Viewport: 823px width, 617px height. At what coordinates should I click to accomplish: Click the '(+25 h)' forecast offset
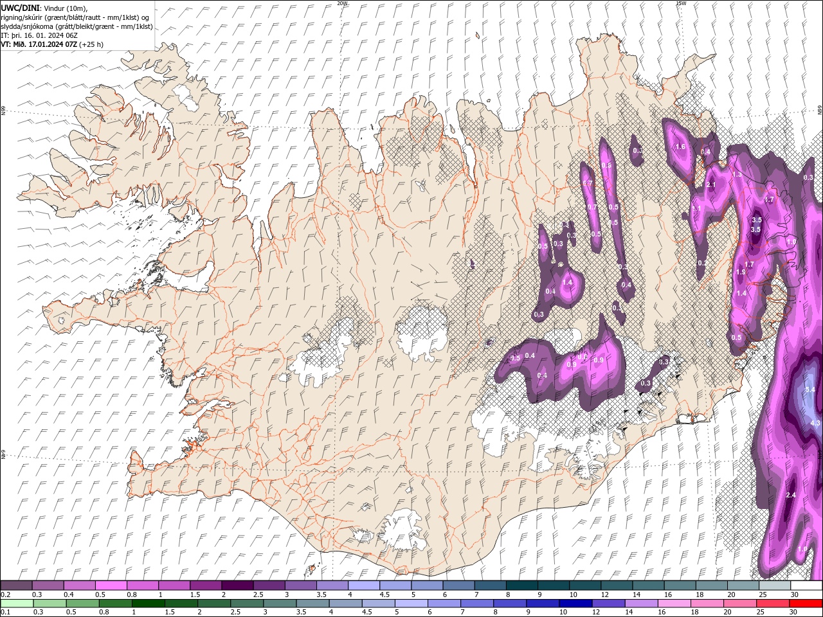[91, 44]
